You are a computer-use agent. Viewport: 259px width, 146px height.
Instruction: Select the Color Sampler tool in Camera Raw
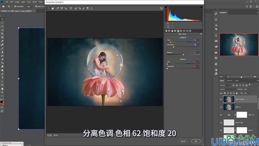[62, 8]
